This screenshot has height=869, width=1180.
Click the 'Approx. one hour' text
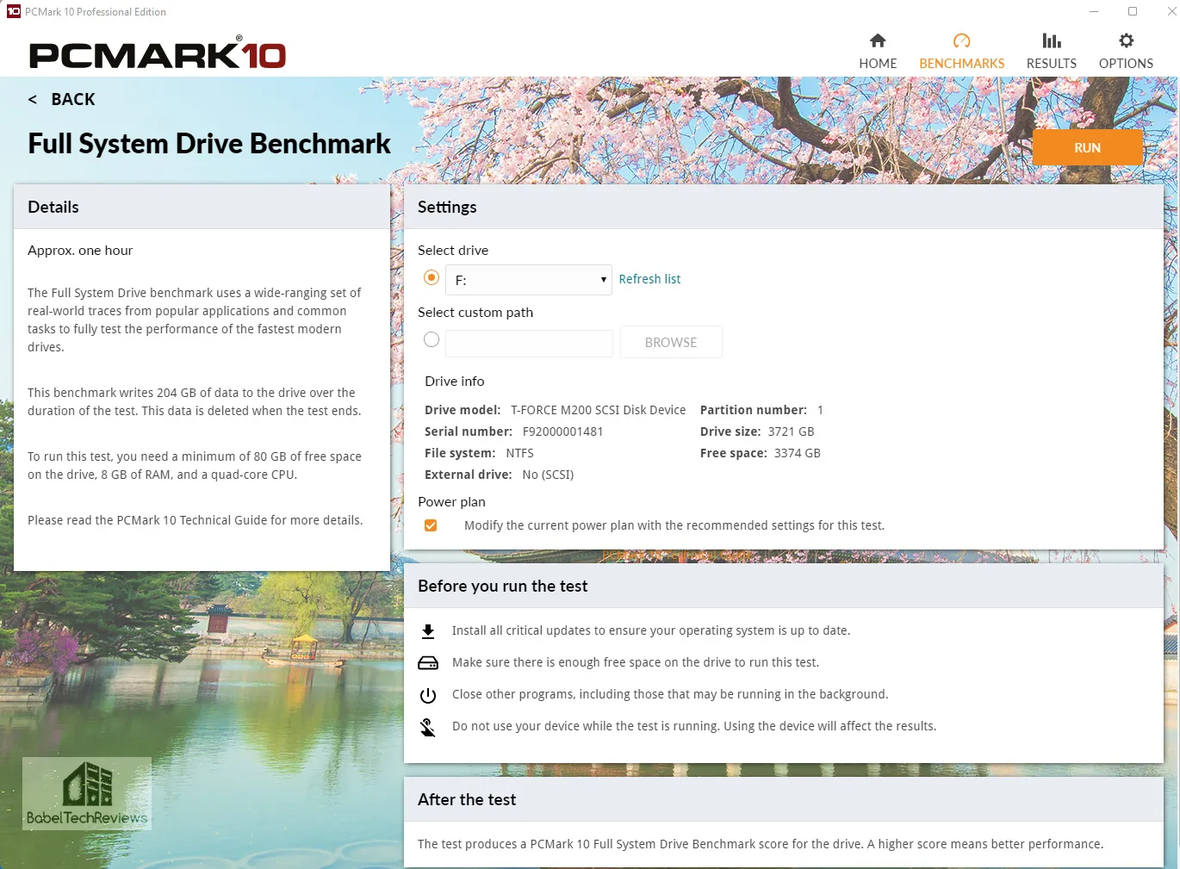80,251
